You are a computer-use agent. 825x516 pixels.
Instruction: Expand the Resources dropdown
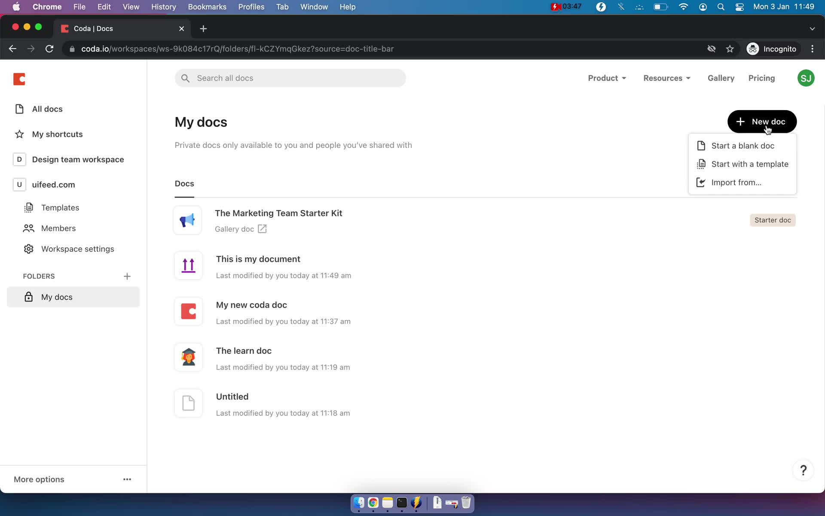[667, 78]
